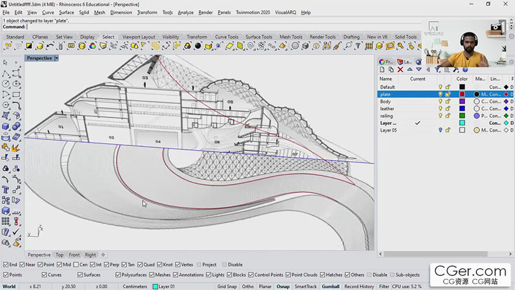This screenshot has height=290, width=515.
Task: Open the Surface menu
Action: tap(66, 12)
